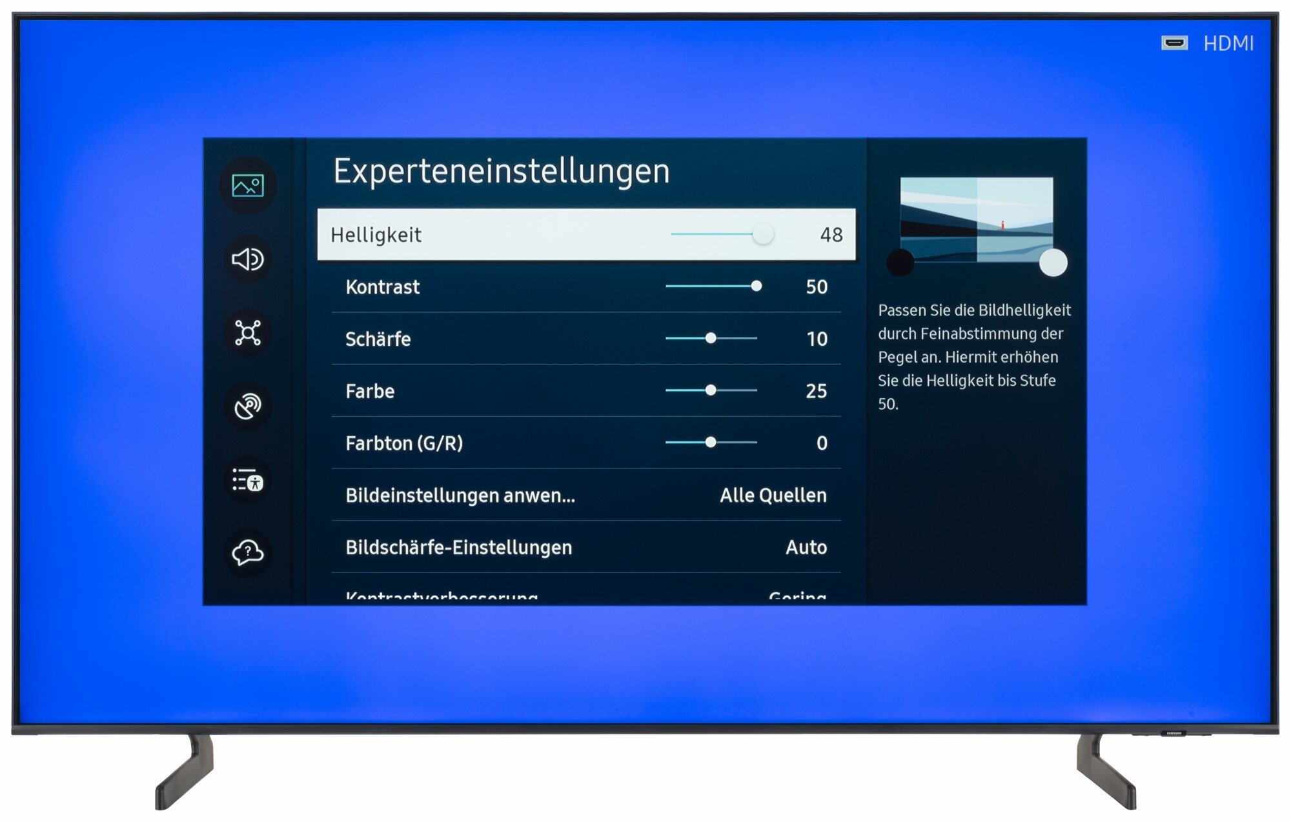The width and height of the screenshot is (1291, 822).
Task: Open the Sound settings speaker icon
Action: 248,259
